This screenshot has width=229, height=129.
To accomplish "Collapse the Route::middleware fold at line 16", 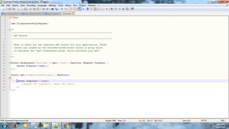I will (10, 63).
